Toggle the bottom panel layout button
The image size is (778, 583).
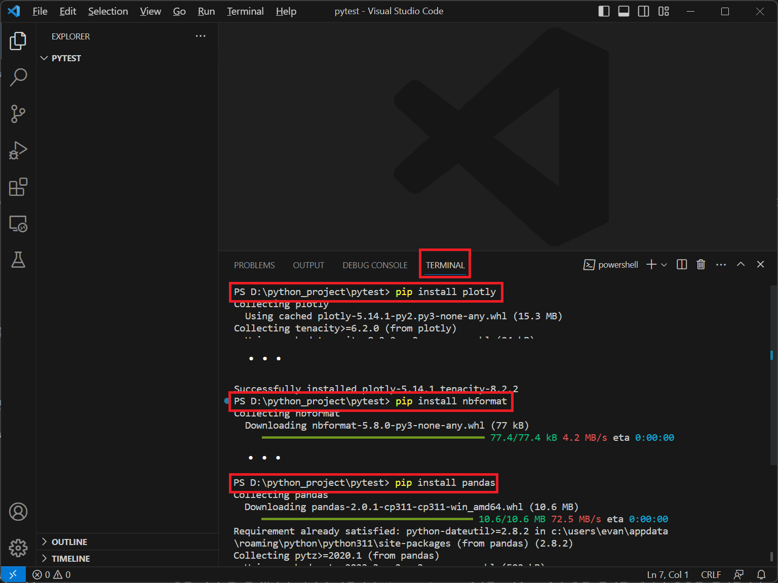tap(624, 11)
